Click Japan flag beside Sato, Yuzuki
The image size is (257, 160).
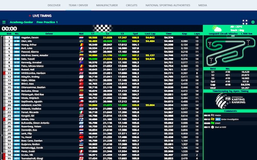pyautogui.click(x=81, y=59)
